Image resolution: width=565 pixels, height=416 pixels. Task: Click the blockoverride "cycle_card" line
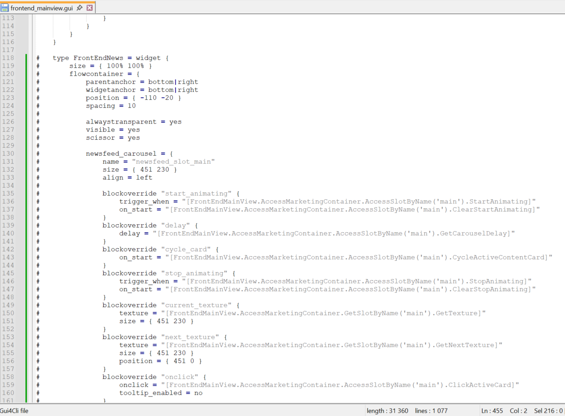[161, 249]
